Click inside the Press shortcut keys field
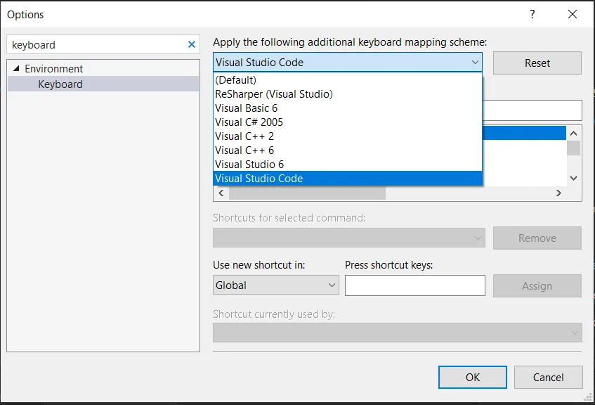 [414, 285]
